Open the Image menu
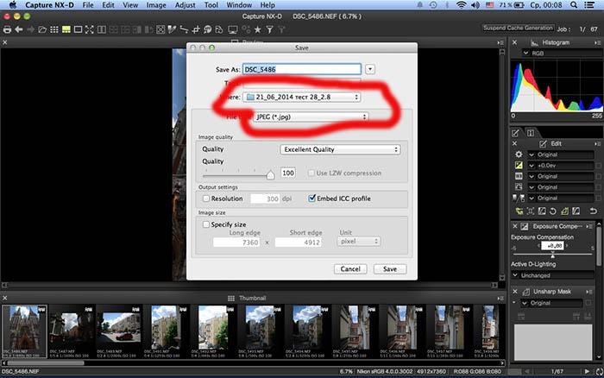This screenshot has height=378, width=604. click(156, 5)
